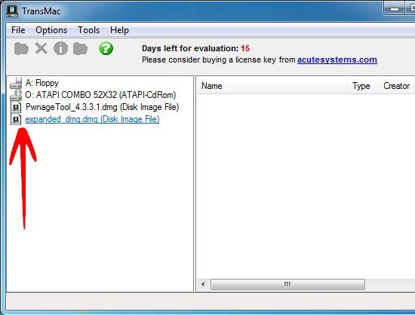Minimize the TransMac window
This screenshot has width=415, height=315.
394,9
